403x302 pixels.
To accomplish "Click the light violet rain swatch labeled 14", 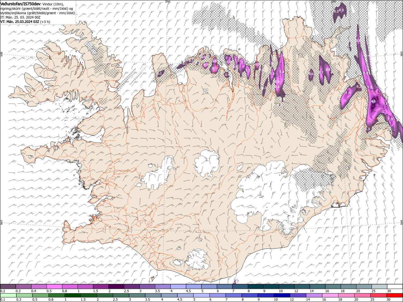I will coord(314,295).
